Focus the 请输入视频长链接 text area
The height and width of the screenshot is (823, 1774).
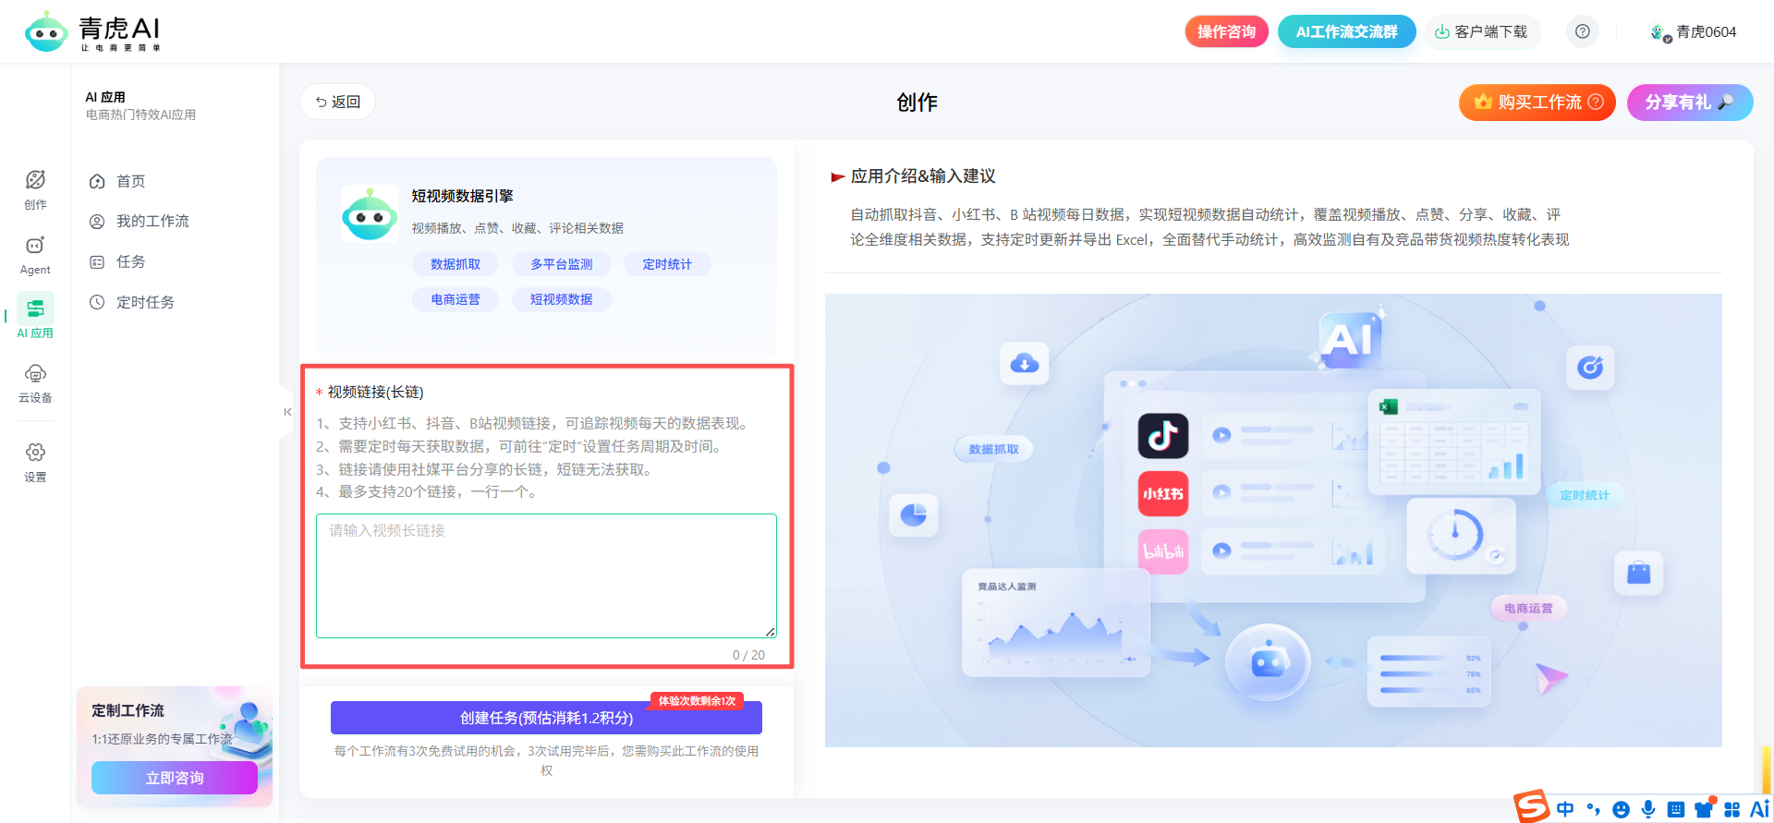pyautogui.click(x=546, y=575)
